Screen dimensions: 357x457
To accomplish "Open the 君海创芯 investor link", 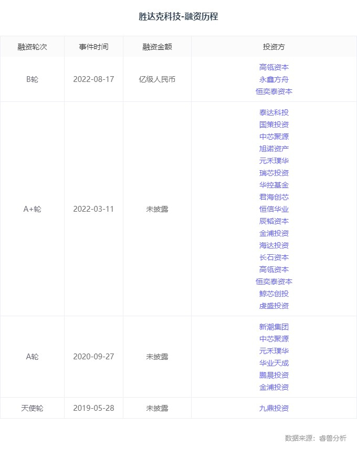I will [274, 197].
